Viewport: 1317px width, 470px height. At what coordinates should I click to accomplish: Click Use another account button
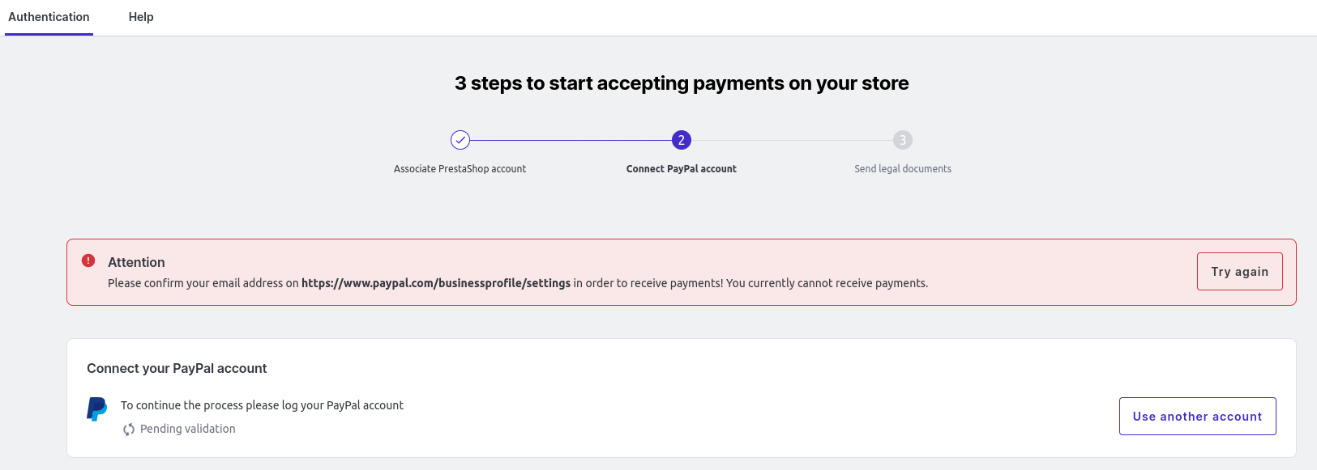[x=1197, y=416]
